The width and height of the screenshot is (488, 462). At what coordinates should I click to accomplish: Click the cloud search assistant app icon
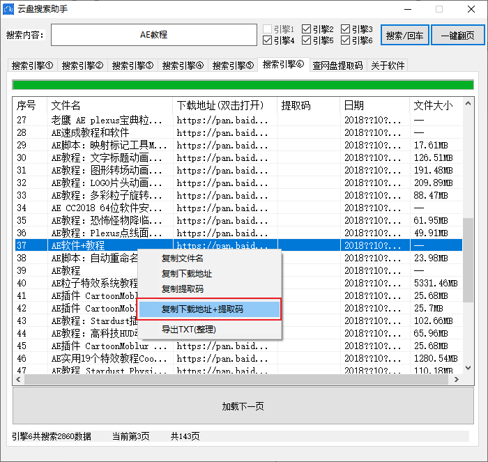click(x=8, y=9)
